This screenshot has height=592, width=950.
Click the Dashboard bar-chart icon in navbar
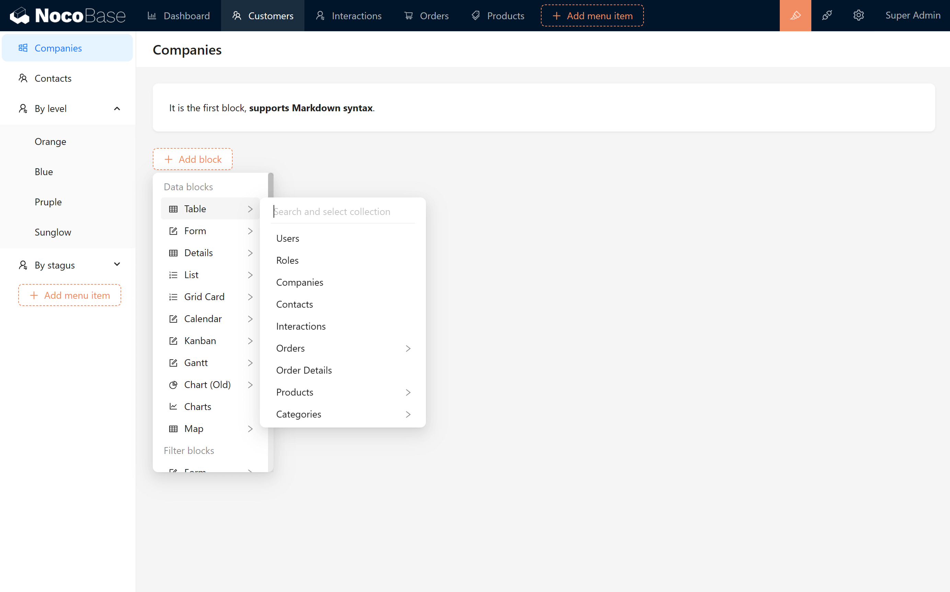point(152,16)
